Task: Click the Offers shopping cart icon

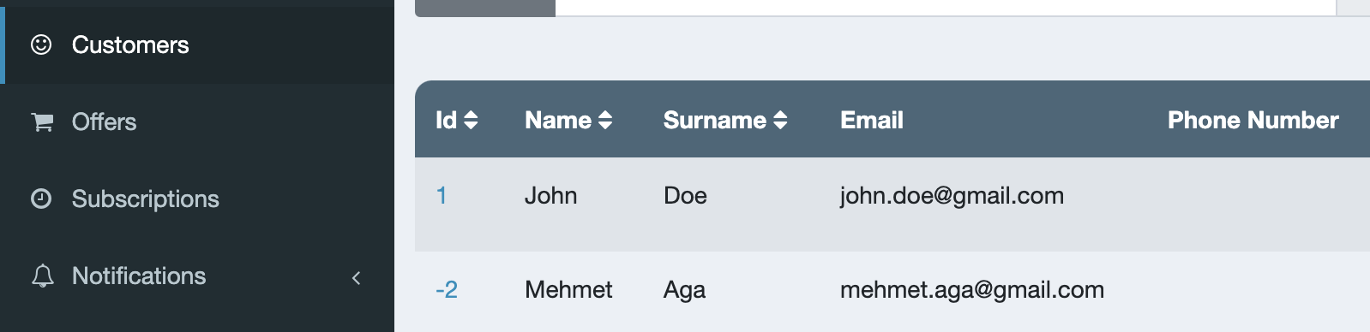Action: click(42, 122)
